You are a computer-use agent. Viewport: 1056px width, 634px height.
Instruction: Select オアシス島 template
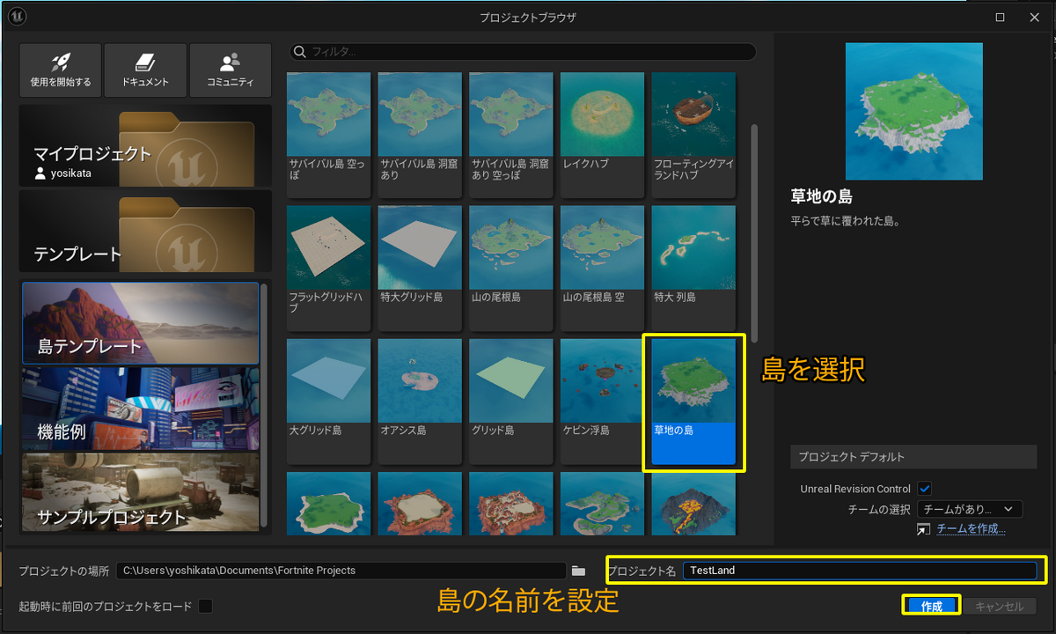421,402
